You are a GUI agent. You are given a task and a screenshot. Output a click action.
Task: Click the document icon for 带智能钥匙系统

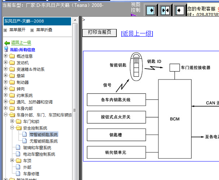(x=25, y=134)
